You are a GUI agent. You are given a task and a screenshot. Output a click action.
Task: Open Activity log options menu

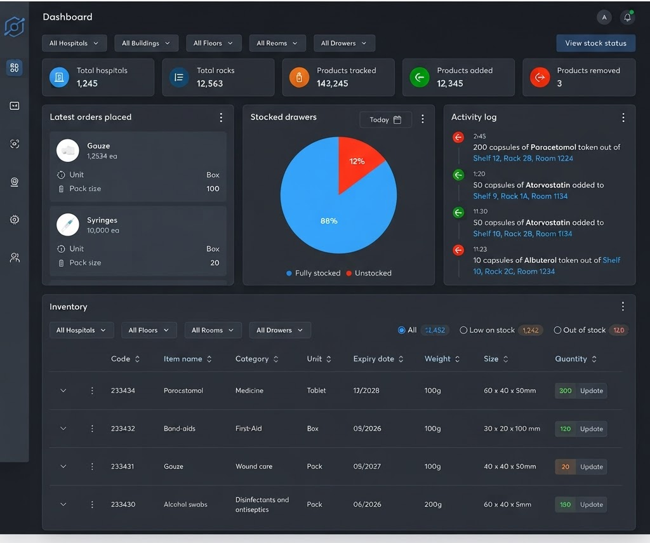pyautogui.click(x=623, y=118)
